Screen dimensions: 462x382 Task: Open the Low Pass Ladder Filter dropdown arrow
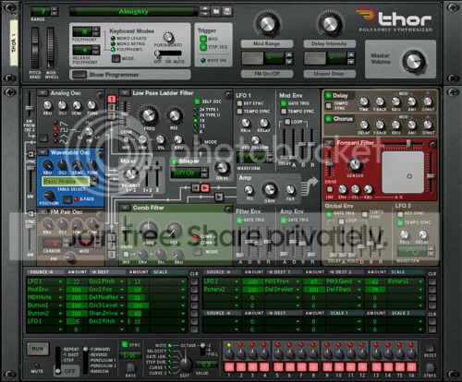coord(125,92)
